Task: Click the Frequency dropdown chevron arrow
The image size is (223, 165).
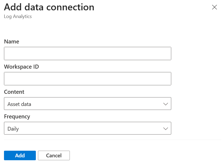Action: click(166, 128)
